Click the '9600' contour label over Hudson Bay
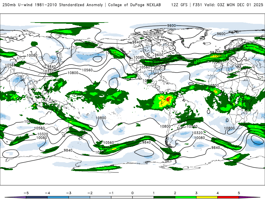This screenshot has width=265, height=199. [x=159, y=55]
